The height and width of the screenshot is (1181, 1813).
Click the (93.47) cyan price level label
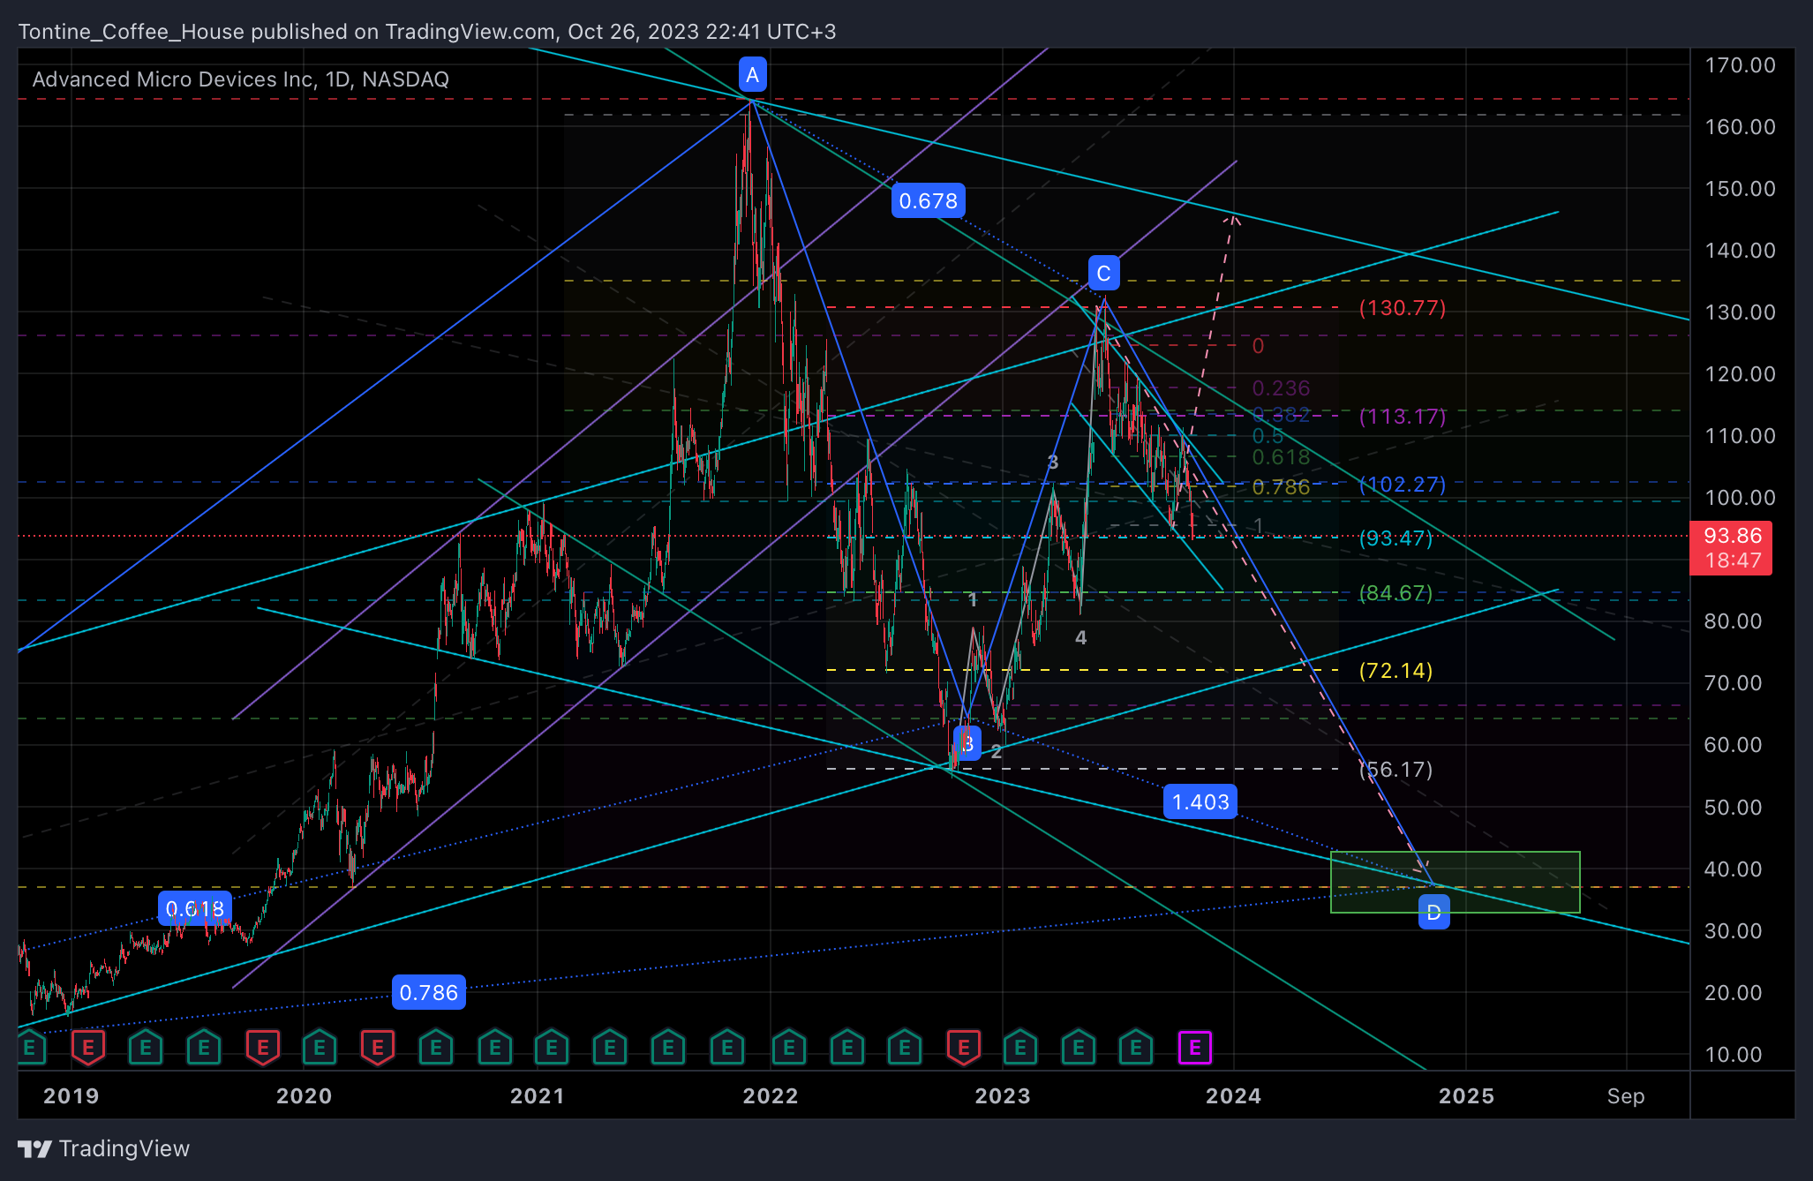[1395, 538]
